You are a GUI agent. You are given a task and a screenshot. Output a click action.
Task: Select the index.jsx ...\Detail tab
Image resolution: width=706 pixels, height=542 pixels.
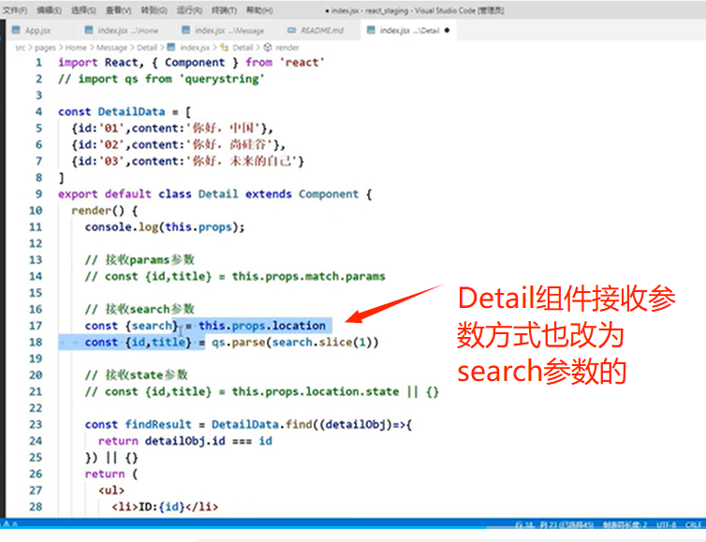pyautogui.click(x=409, y=31)
